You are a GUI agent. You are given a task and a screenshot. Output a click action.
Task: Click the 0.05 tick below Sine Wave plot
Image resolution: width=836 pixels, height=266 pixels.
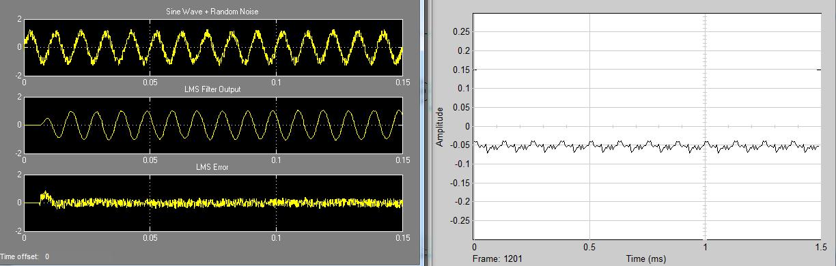point(150,83)
